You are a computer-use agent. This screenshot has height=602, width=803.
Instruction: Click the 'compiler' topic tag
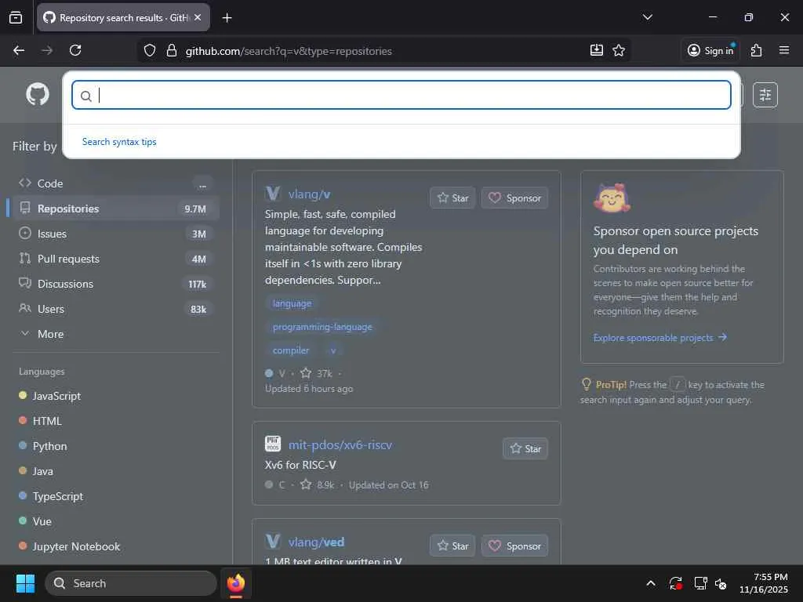(290, 350)
